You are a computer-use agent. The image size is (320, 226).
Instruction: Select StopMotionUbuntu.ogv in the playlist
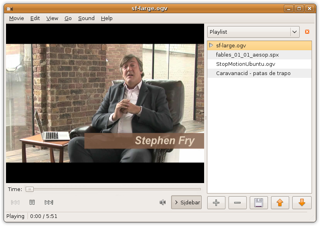coord(259,64)
